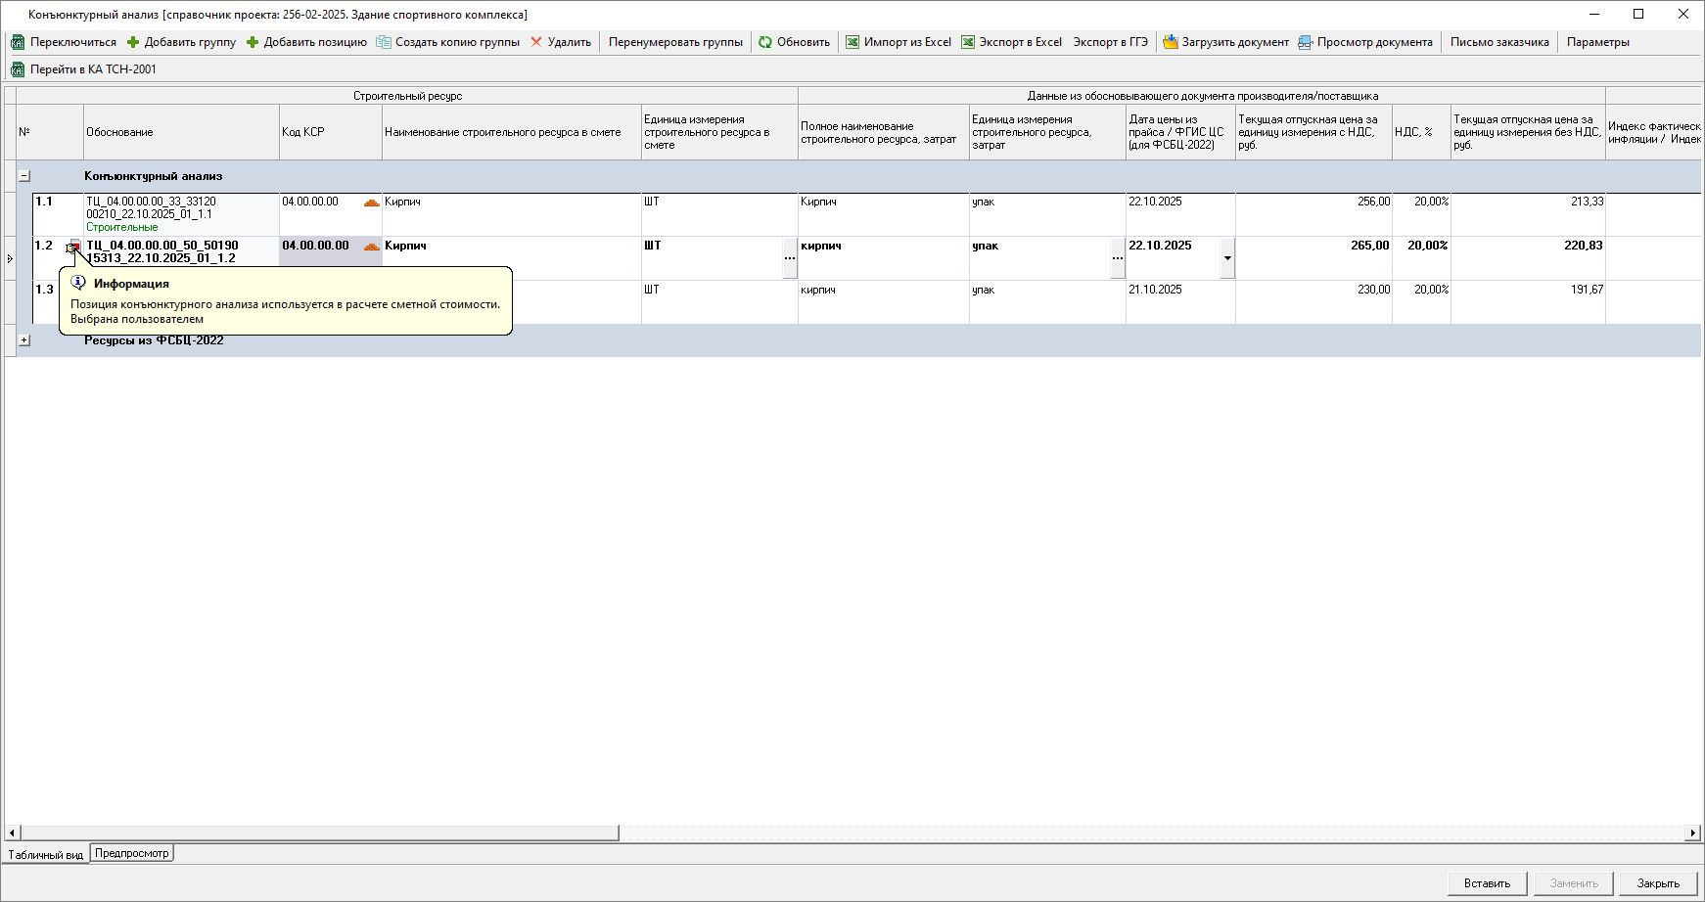Open Параметры in the toolbar
Image resolution: width=1705 pixels, height=902 pixels.
(x=1597, y=42)
